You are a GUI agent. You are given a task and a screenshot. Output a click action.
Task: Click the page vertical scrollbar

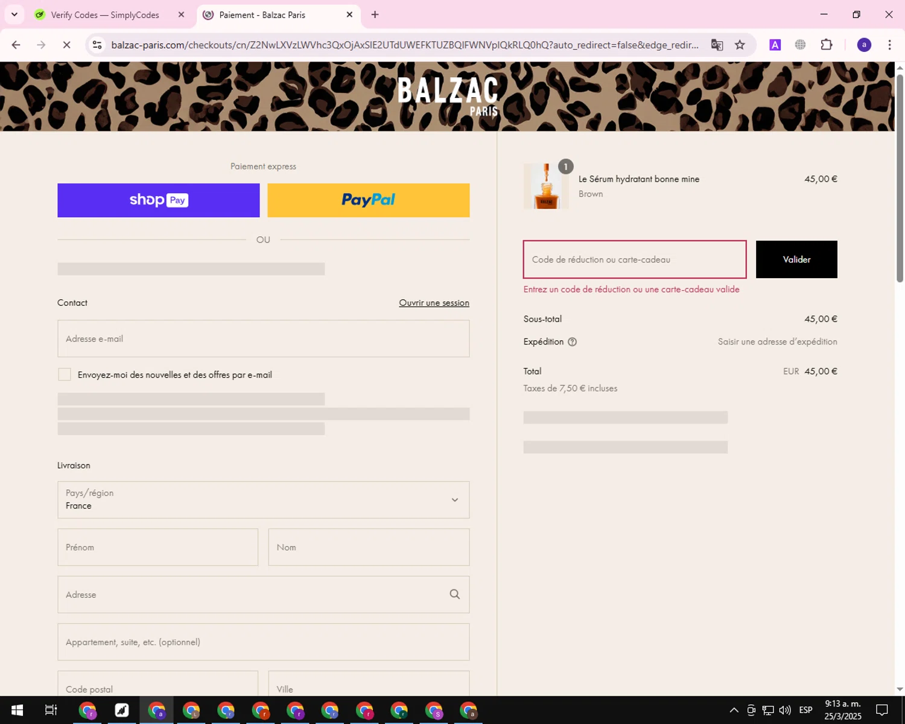(900, 178)
